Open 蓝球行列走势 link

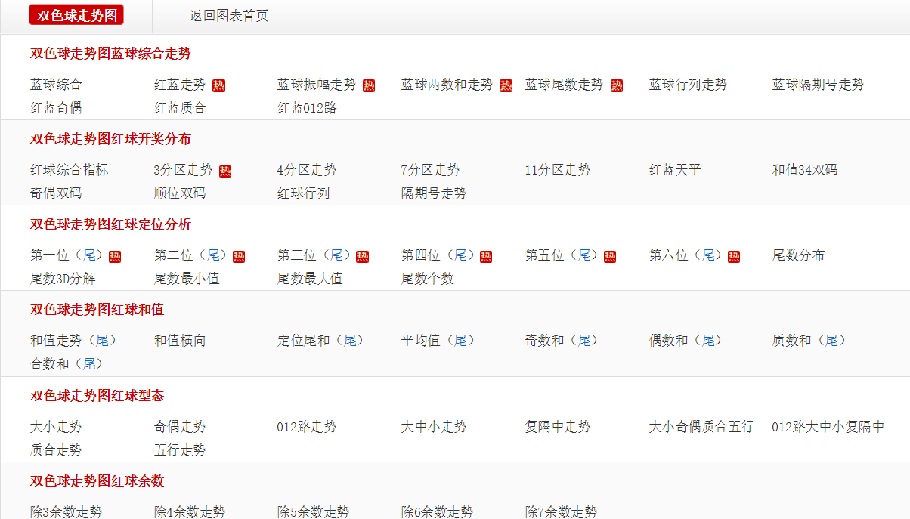point(688,85)
